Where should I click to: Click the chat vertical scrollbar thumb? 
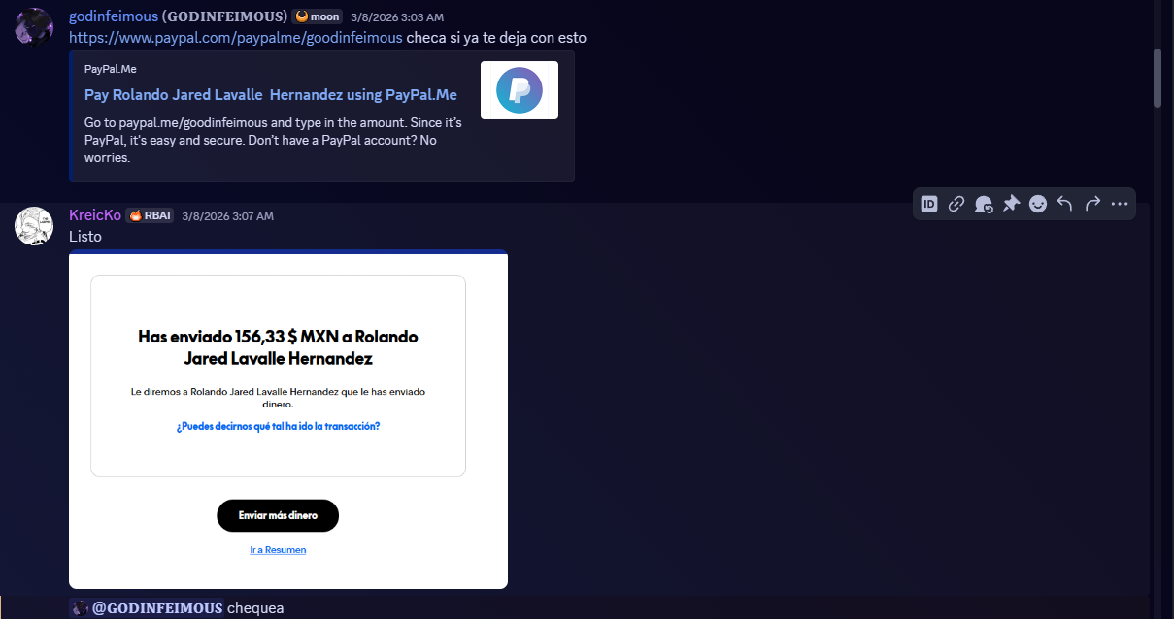[x=1157, y=78]
